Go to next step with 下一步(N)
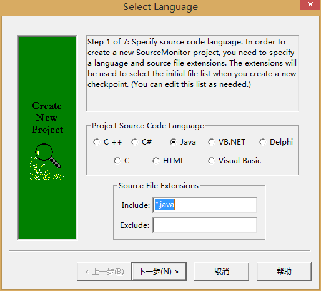 159,272
